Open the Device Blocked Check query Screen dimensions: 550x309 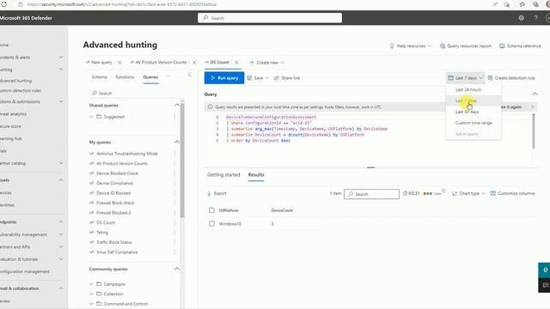pos(117,173)
